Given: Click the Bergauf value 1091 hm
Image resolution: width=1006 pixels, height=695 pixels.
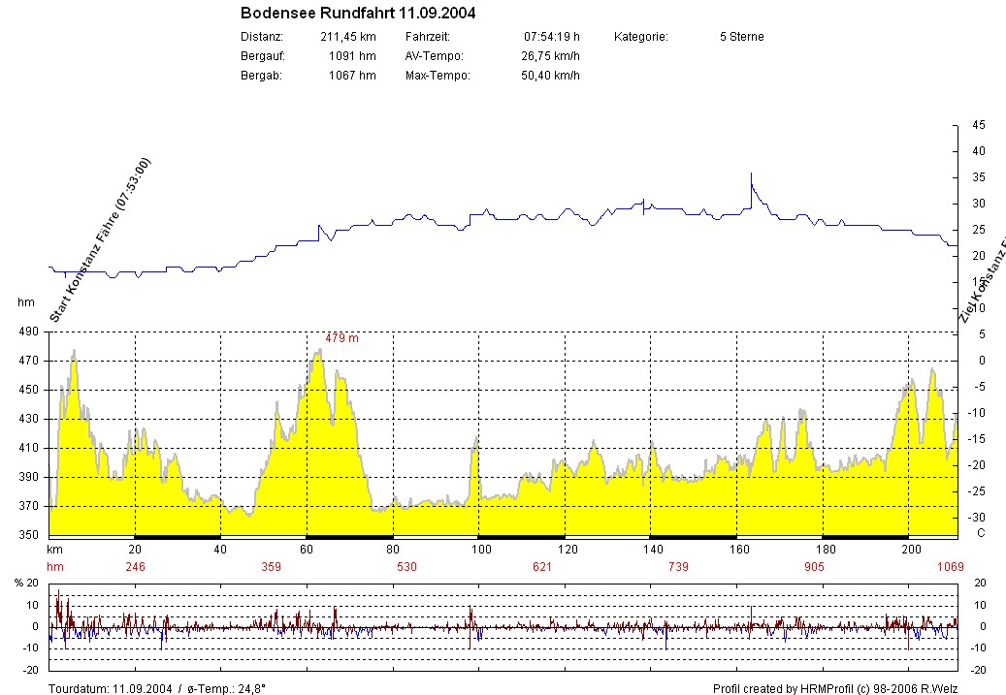Looking at the screenshot, I should 352,56.
